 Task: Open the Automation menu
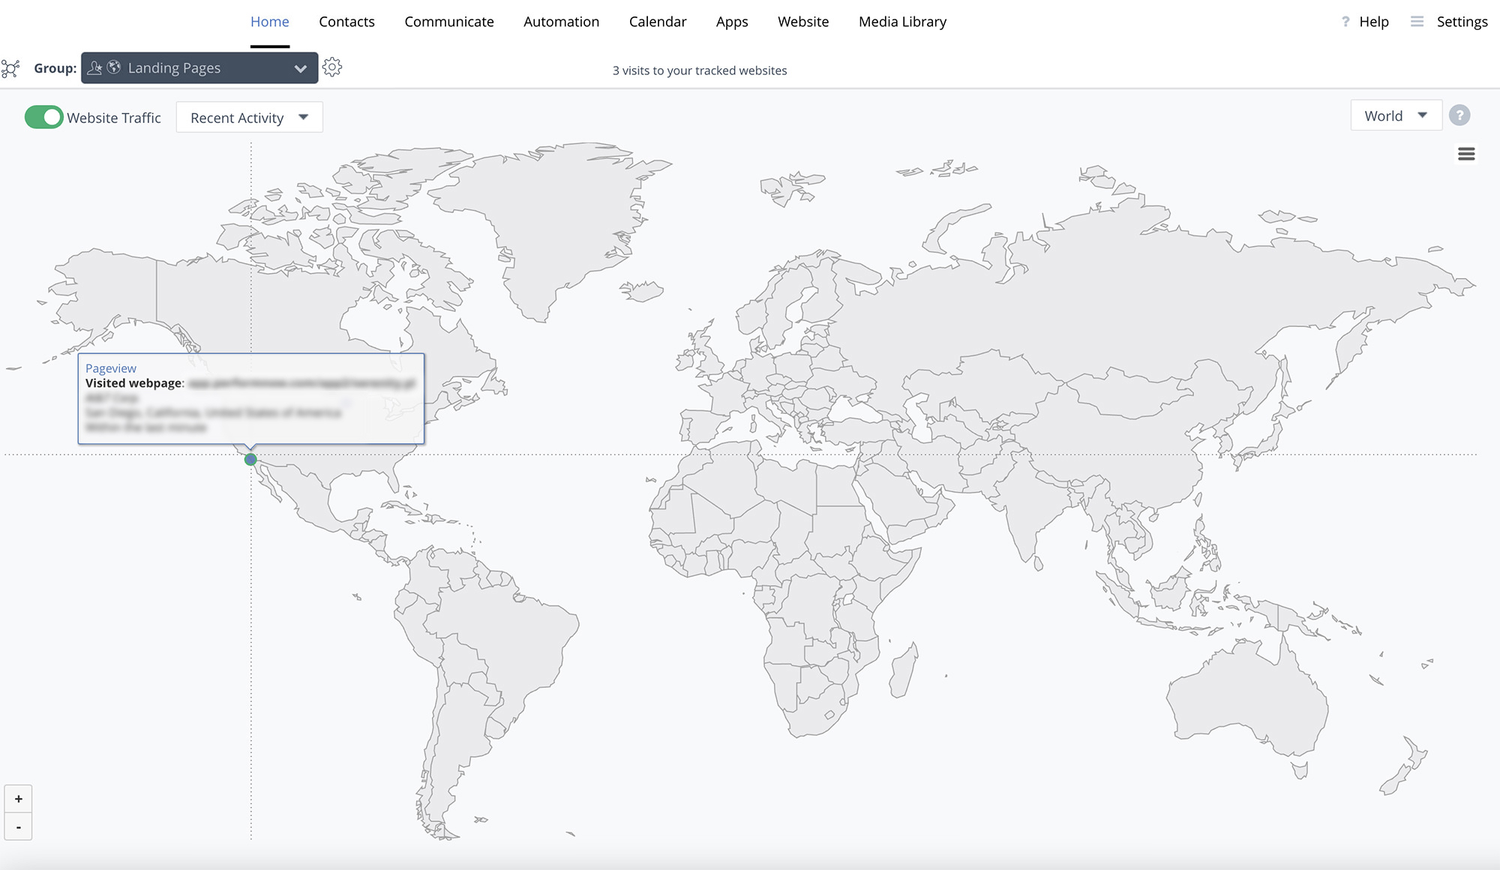[x=561, y=22]
